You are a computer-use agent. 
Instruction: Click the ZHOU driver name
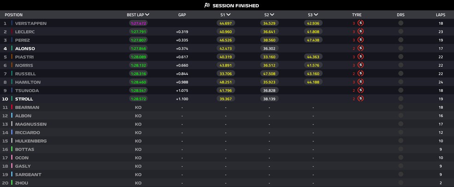(22, 183)
